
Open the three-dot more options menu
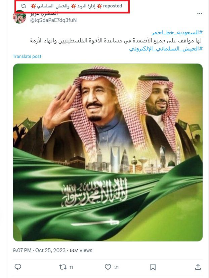tap(200, 14)
